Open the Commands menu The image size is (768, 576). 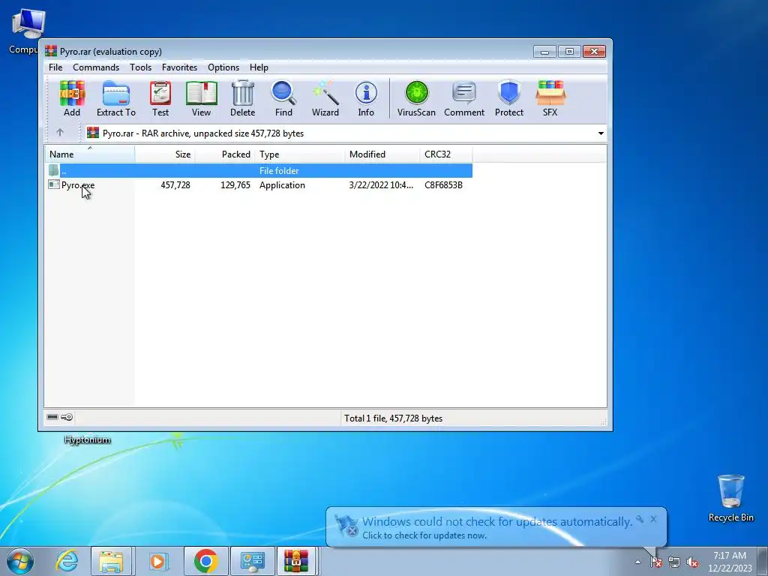tap(96, 67)
